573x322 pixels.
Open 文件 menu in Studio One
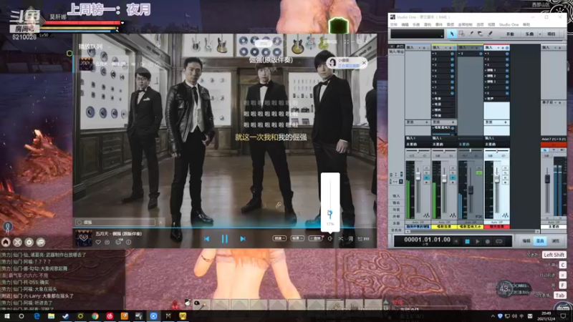tap(393, 24)
